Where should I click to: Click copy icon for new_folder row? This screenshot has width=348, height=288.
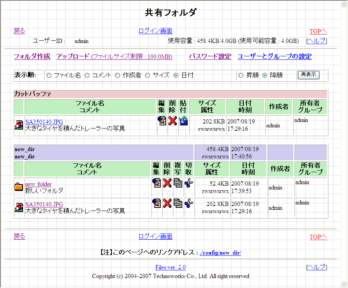[x=178, y=183]
